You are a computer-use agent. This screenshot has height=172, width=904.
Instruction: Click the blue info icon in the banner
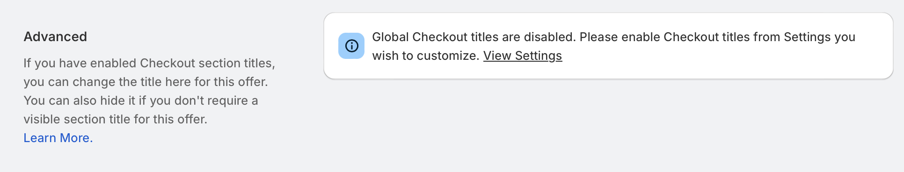point(351,46)
